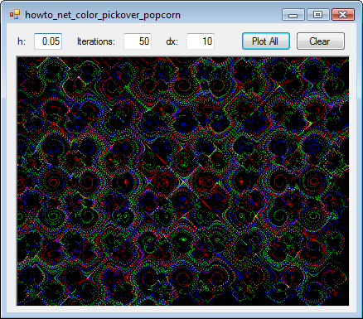
Task: Minimize the popcorn fractal window
Action: pyautogui.click(x=293, y=15)
